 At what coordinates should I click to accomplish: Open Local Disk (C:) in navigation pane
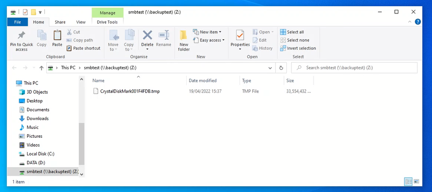point(40,154)
